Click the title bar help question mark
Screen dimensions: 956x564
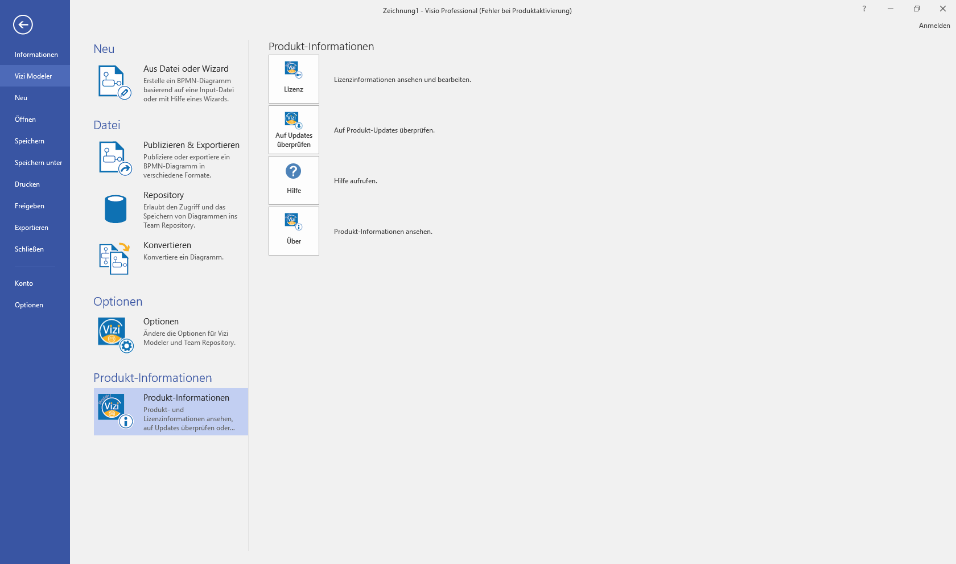(x=864, y=9)
